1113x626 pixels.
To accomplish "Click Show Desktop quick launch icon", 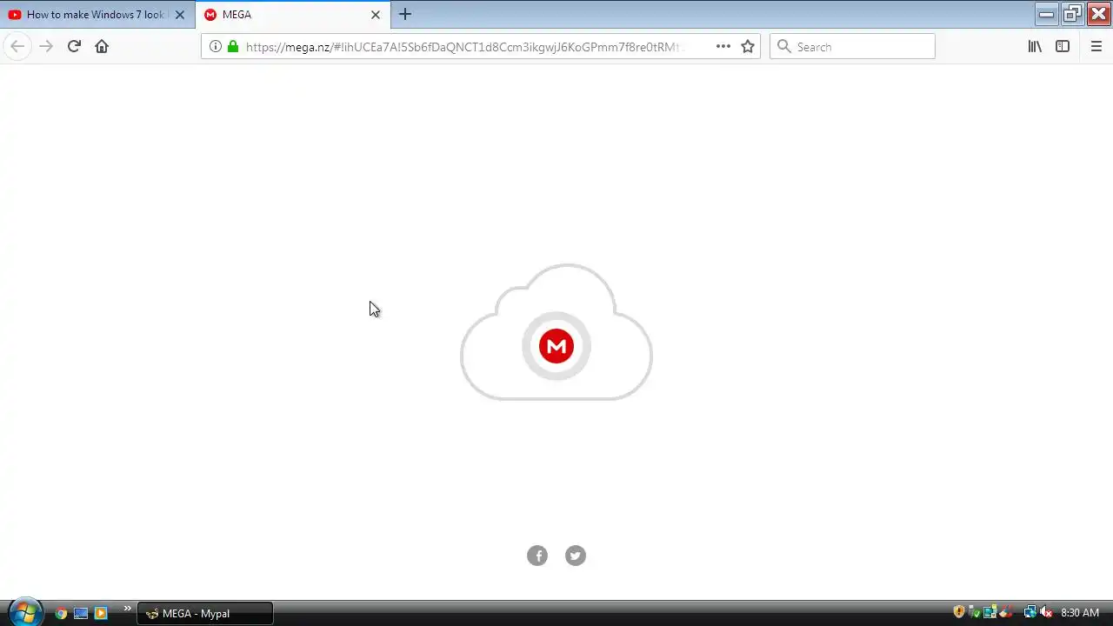I will (x=81, y=613).
